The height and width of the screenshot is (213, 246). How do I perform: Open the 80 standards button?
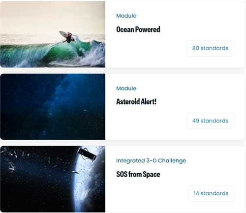pos(210,48)
